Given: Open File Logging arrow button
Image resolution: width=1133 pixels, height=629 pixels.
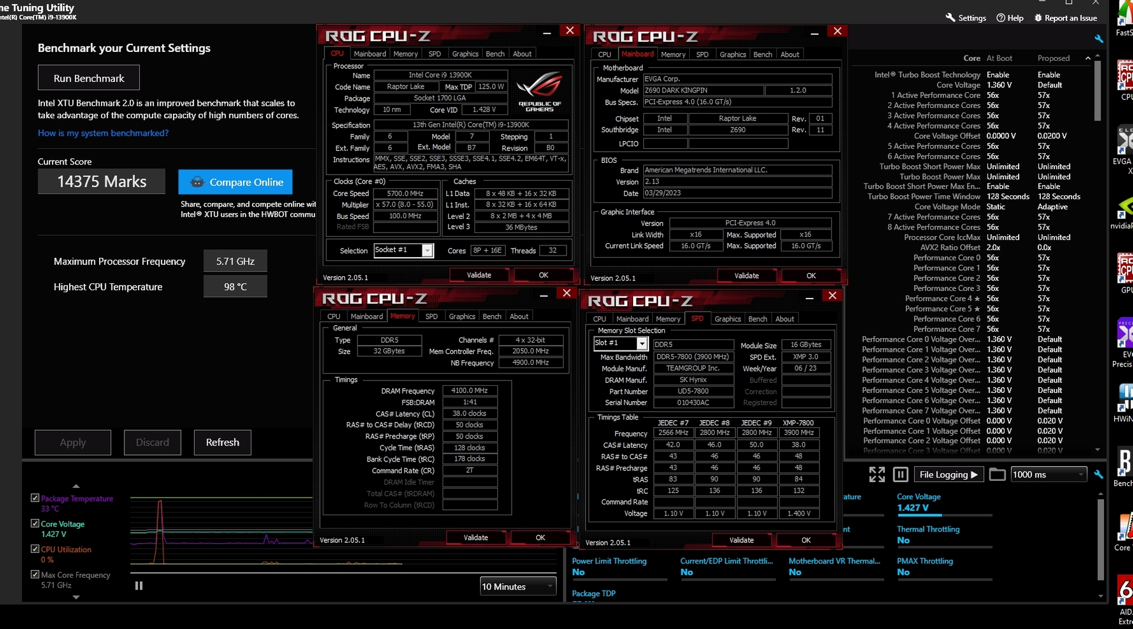Looking at the screenshot, I should pos(949,474).
